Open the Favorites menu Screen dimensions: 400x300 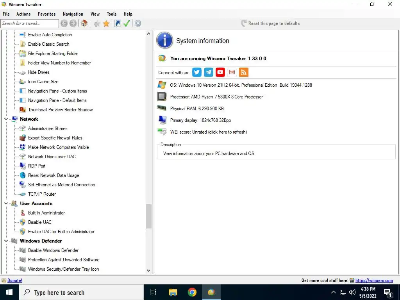47,14
